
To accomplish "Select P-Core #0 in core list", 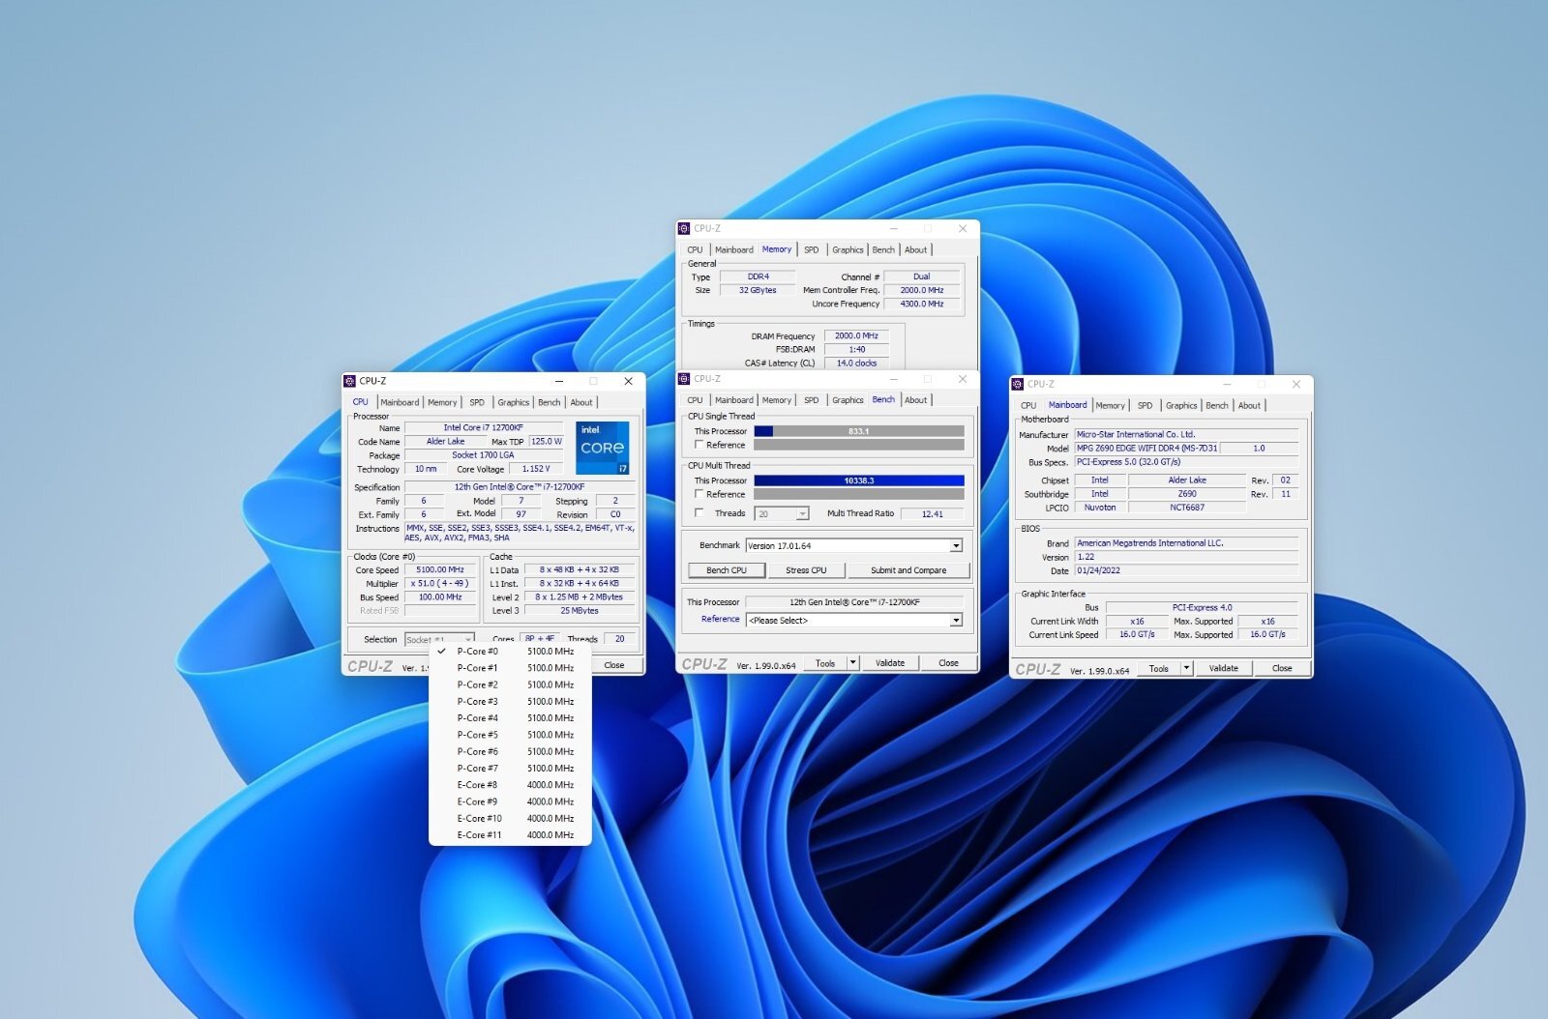I will coord(510,652).
